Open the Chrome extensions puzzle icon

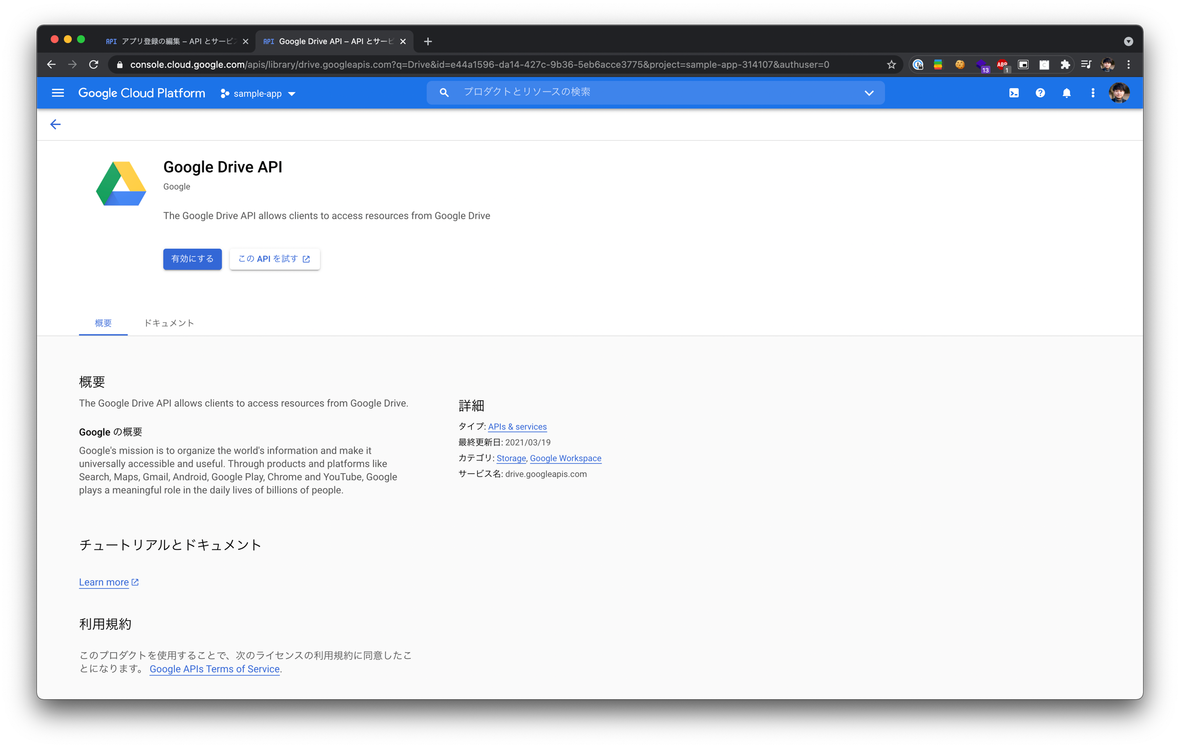pyautogui.click(x=1065, y=65)
